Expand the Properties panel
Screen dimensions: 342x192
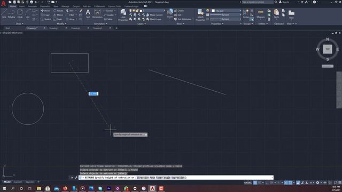pyautogui.click(x=217, y=23)
